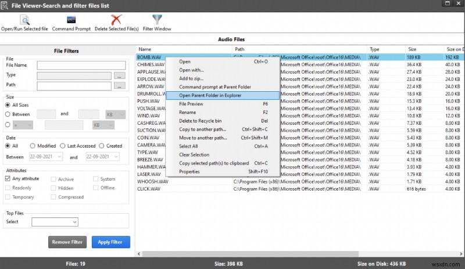Viewport: 465px width, 269px height.
Task: Tick the Temporary attribute checkbox
Action: [x=8, y=197]
